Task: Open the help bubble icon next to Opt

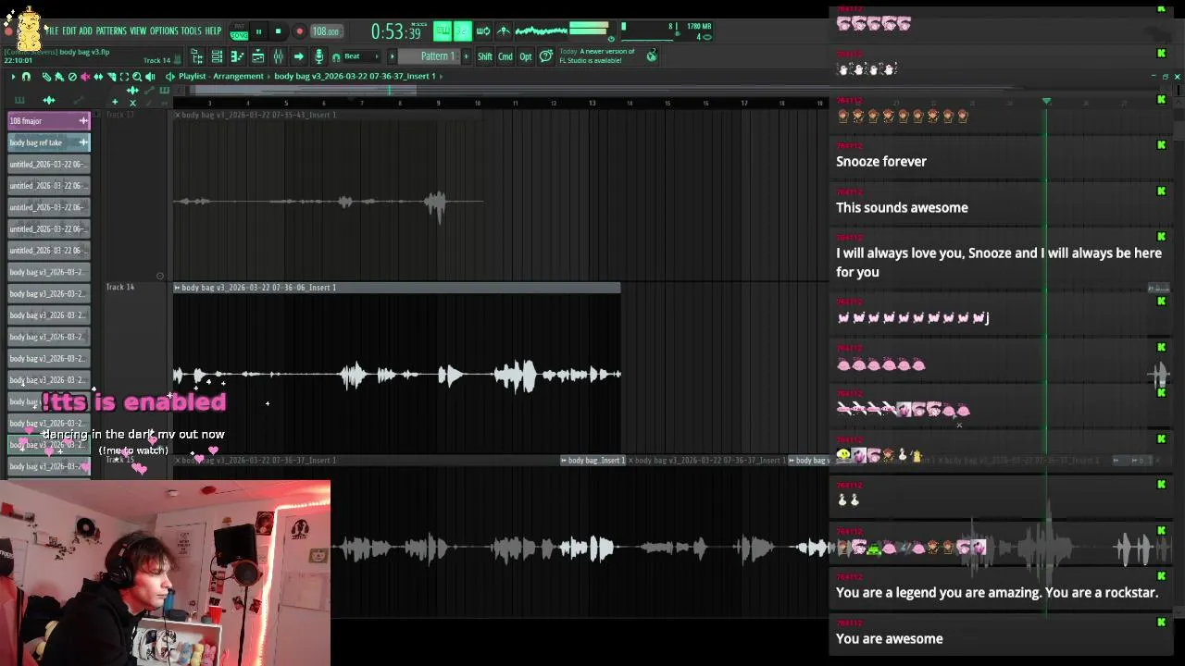Action: pos(546,56)
